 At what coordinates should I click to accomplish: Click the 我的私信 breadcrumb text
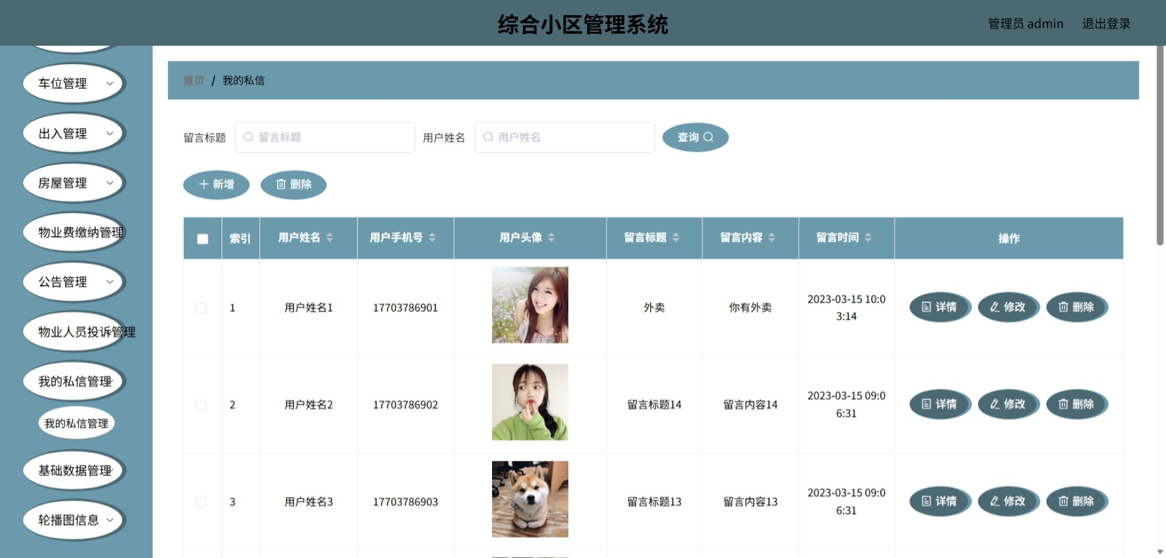(x=243, y=80)
